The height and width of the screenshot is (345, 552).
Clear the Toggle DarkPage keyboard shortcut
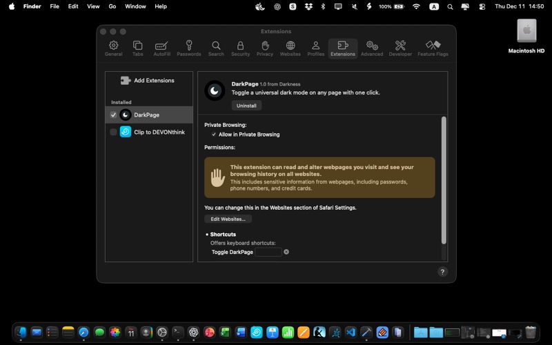point(286,252)
